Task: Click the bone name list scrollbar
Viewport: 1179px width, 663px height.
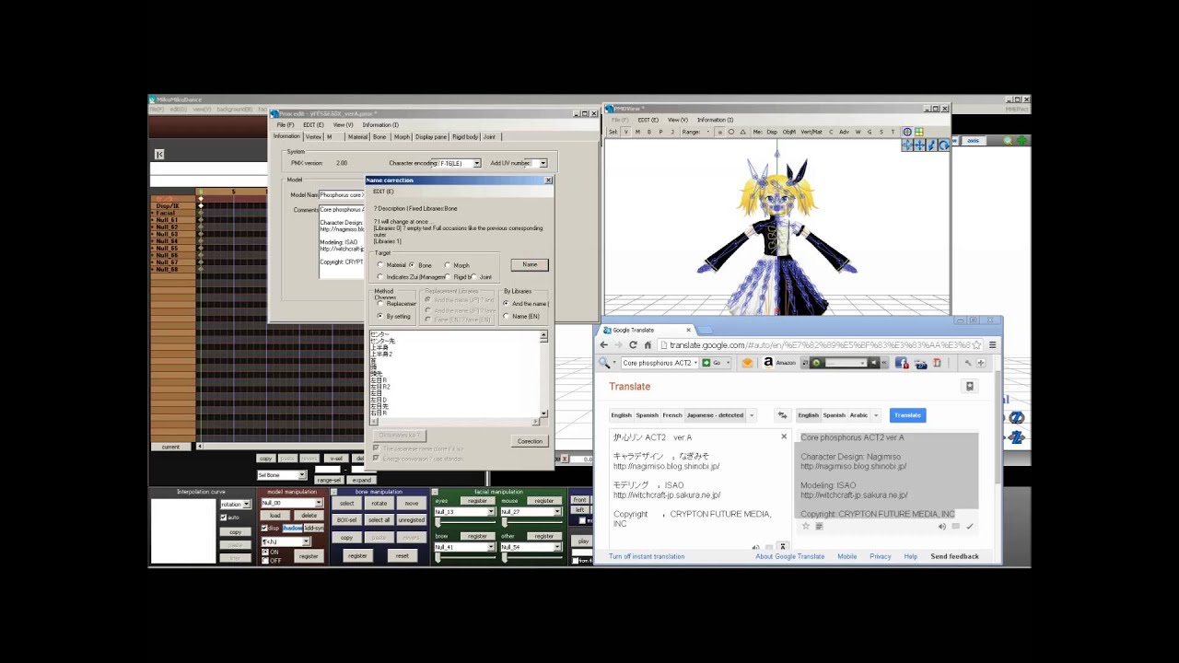Action: pos(543,375)
